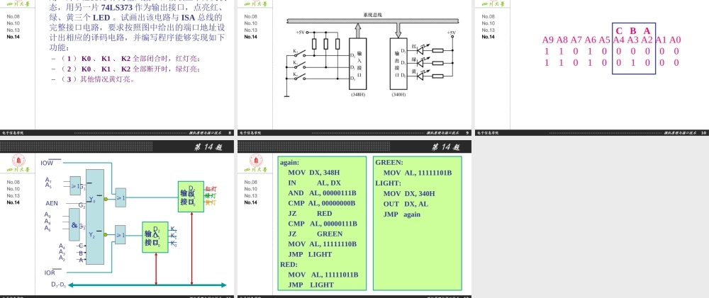Open No.10 link on the decoder diagram slide

pos(13,189)
